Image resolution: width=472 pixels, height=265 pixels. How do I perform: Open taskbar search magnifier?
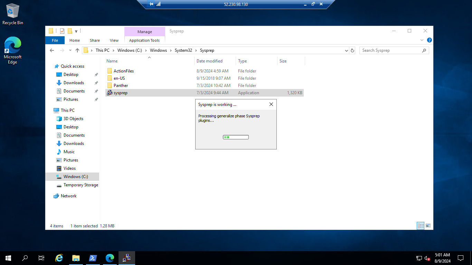click(x=25, y=258)
